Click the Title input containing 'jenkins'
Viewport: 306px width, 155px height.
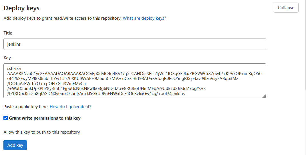pos(135,44)
